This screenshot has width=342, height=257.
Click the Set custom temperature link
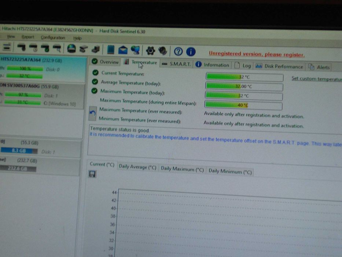pos(317,79)
